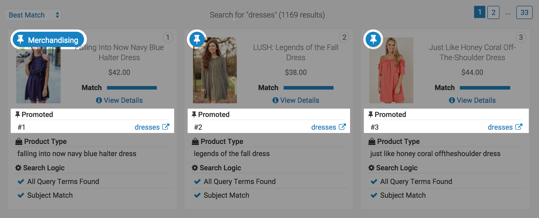Open external link icon in Promoted #2 row

tap(342, 127)
